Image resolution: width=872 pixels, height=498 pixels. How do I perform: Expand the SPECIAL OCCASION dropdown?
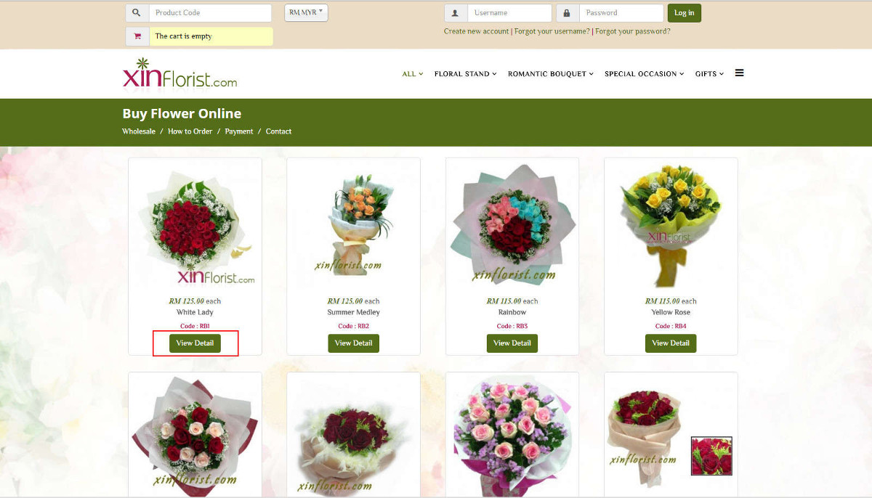pyautogui.click(x=643, y=73)
